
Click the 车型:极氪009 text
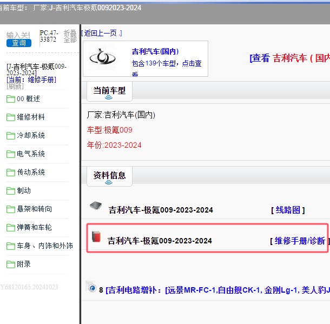(x=110, y=130)
